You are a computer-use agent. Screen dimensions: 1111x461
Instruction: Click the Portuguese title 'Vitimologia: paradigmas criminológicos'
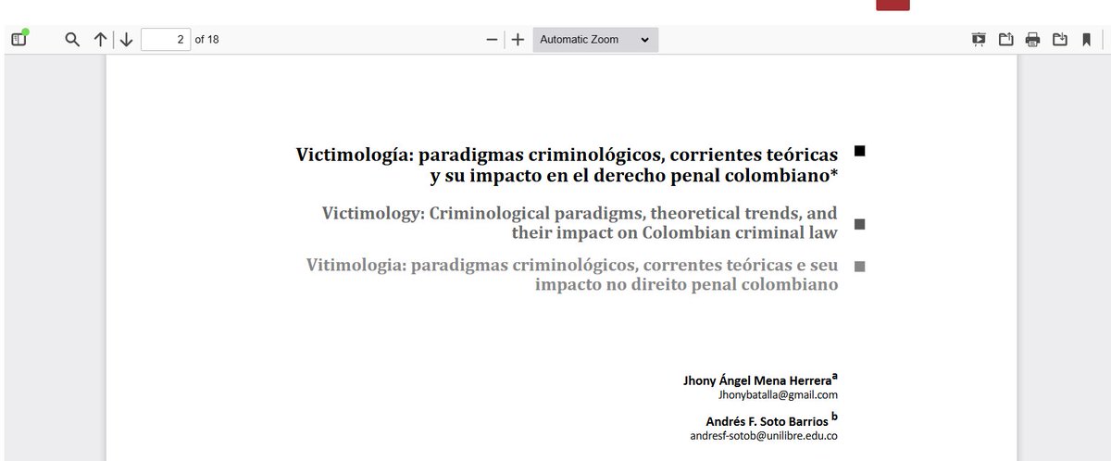473,265
